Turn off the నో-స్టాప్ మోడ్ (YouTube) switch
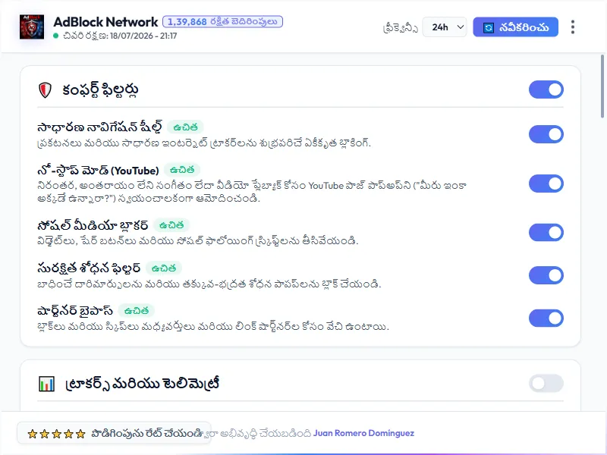The image size is (607, 455). (546, 184)
